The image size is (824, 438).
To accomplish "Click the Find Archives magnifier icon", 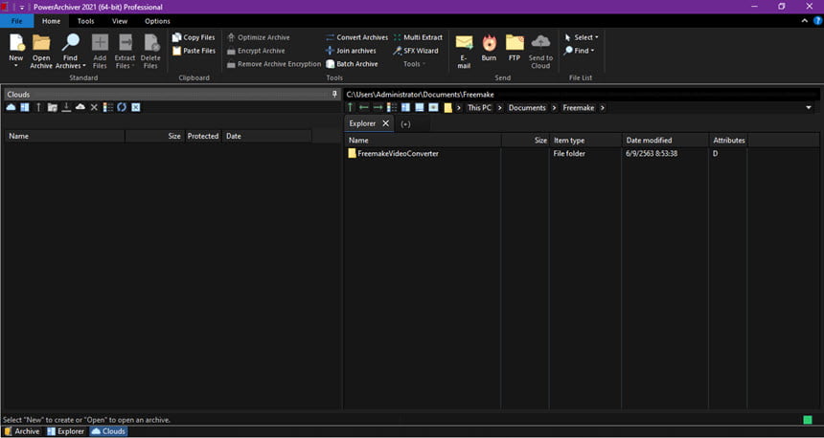I will point(70,43).
